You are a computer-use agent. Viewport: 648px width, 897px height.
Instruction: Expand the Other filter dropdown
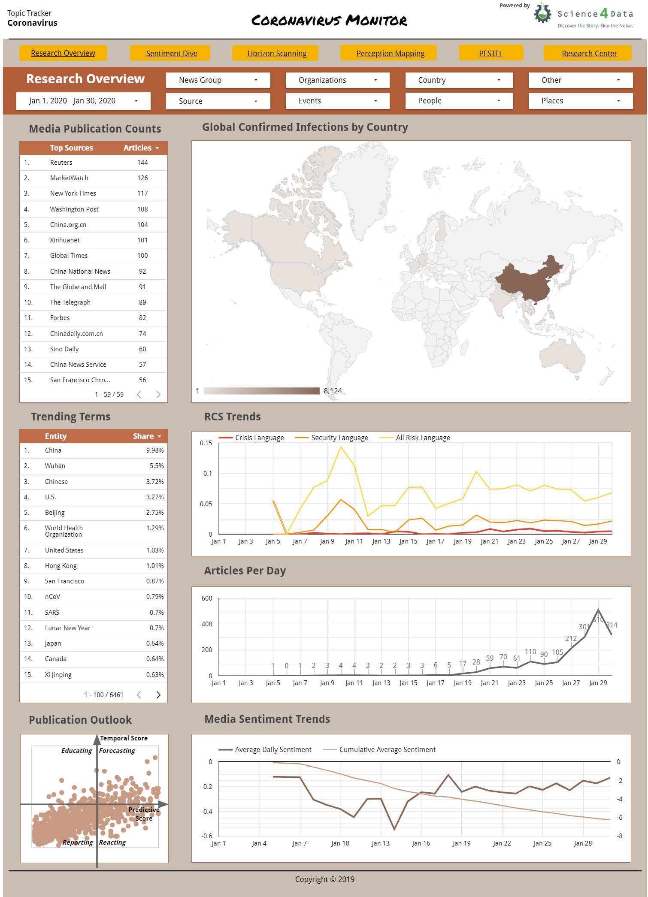[x=581, y=80]
